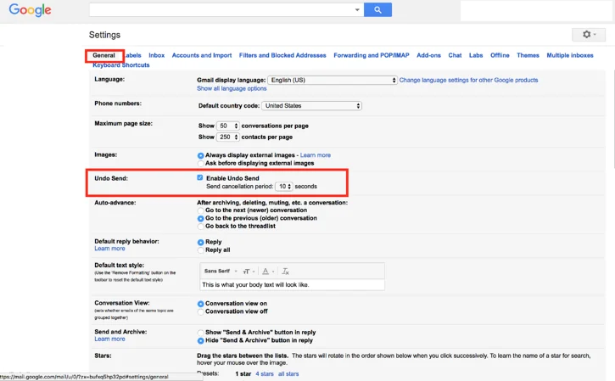The image size is (615, 381).
Task: Open the Keyboard Shortcuts tab
Action: point(120,65)
